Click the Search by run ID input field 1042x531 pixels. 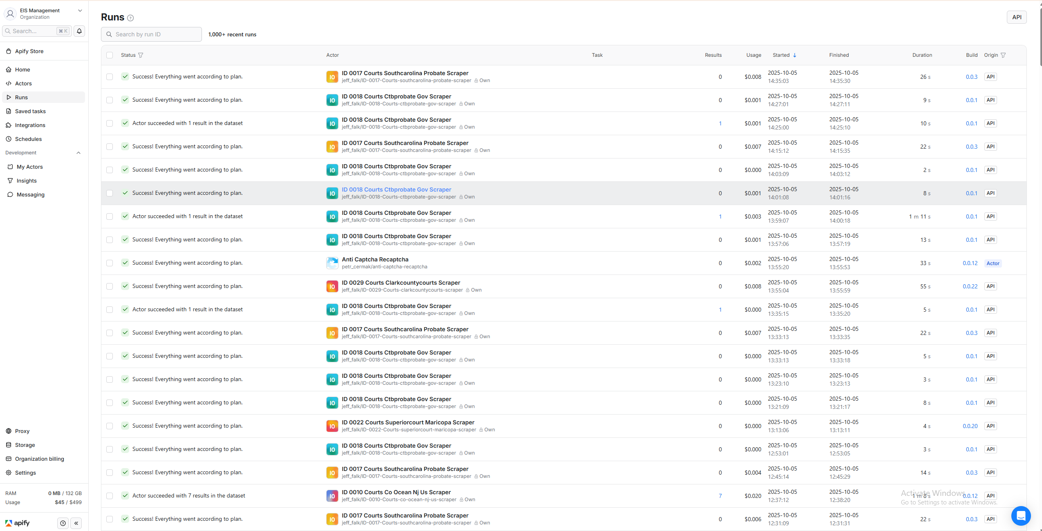(151, 34)
